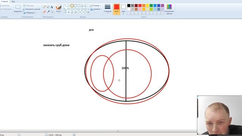Choose the left arrow shape
Screen dimensions: 242x136
(82, 9)
